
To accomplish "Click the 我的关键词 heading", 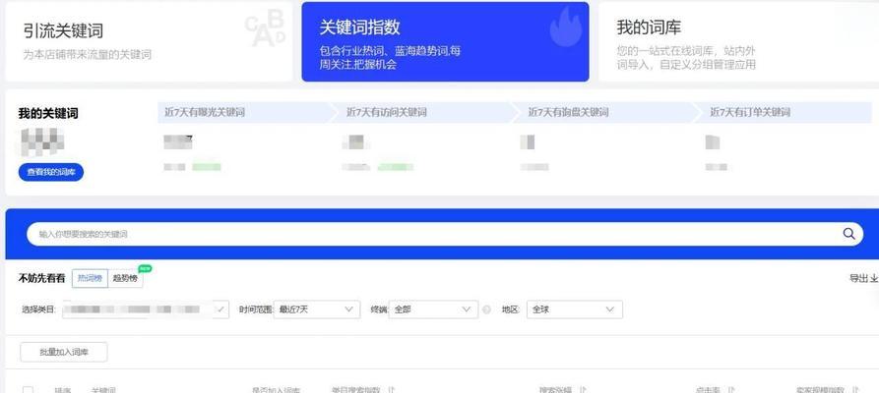I will (48, 114).
